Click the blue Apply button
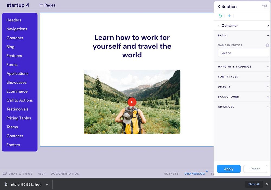Image resolution: width=271 pixels, height=190 pixels. (229, 169)
